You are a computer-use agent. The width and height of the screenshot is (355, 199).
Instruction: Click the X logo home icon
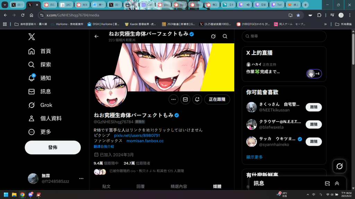pos(32,37)
